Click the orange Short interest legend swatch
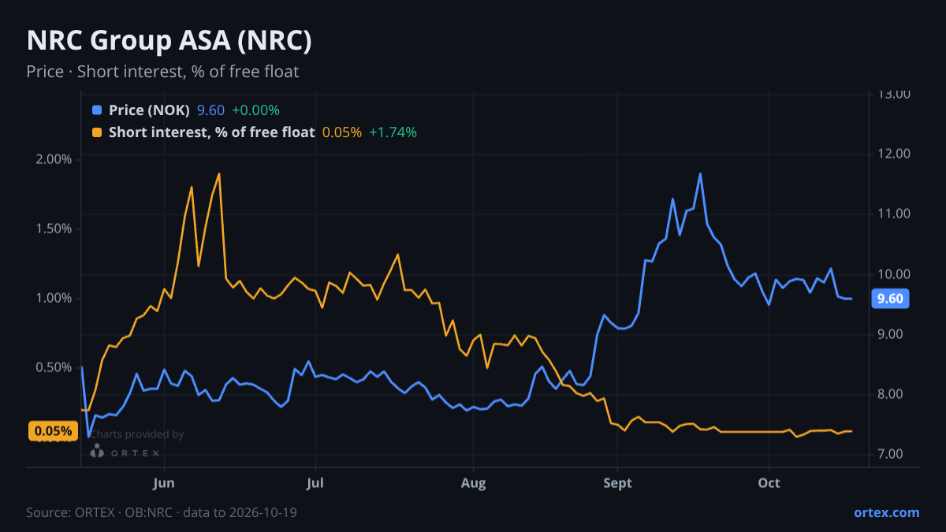Screen dimensions: 946x532 (97, 132)
